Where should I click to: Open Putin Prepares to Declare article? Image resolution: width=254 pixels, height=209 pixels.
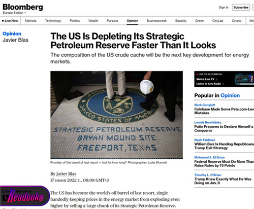[x=224, y=128]
